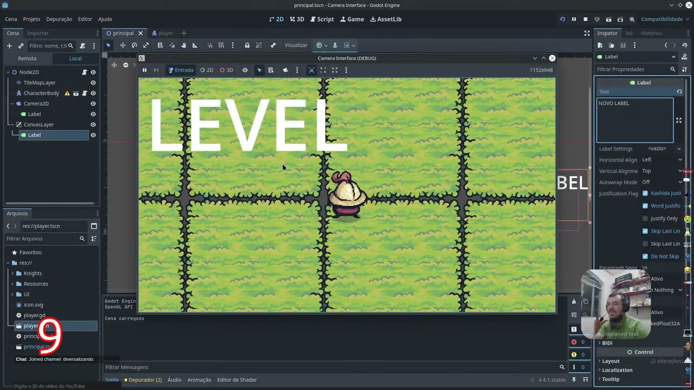This screenshot has width=694, height=390.
Task: Expand the Text field editor icon
Action: (678, 120)
